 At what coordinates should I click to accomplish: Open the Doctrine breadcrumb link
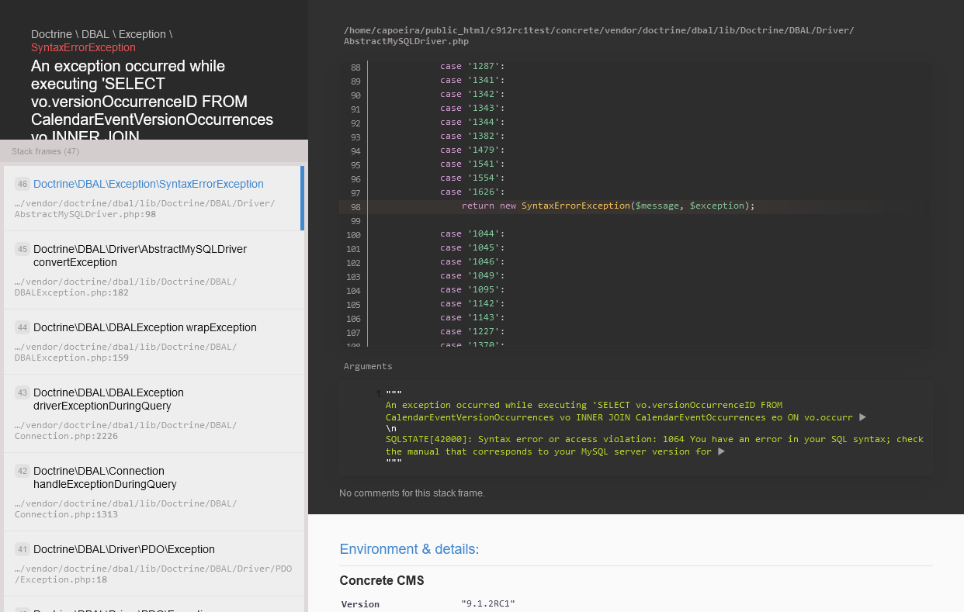point(51,34)
